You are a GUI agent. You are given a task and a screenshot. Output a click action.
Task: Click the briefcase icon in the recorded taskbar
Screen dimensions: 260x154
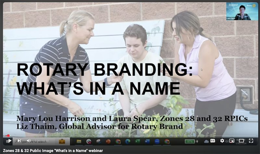click(x=62, y=141)
